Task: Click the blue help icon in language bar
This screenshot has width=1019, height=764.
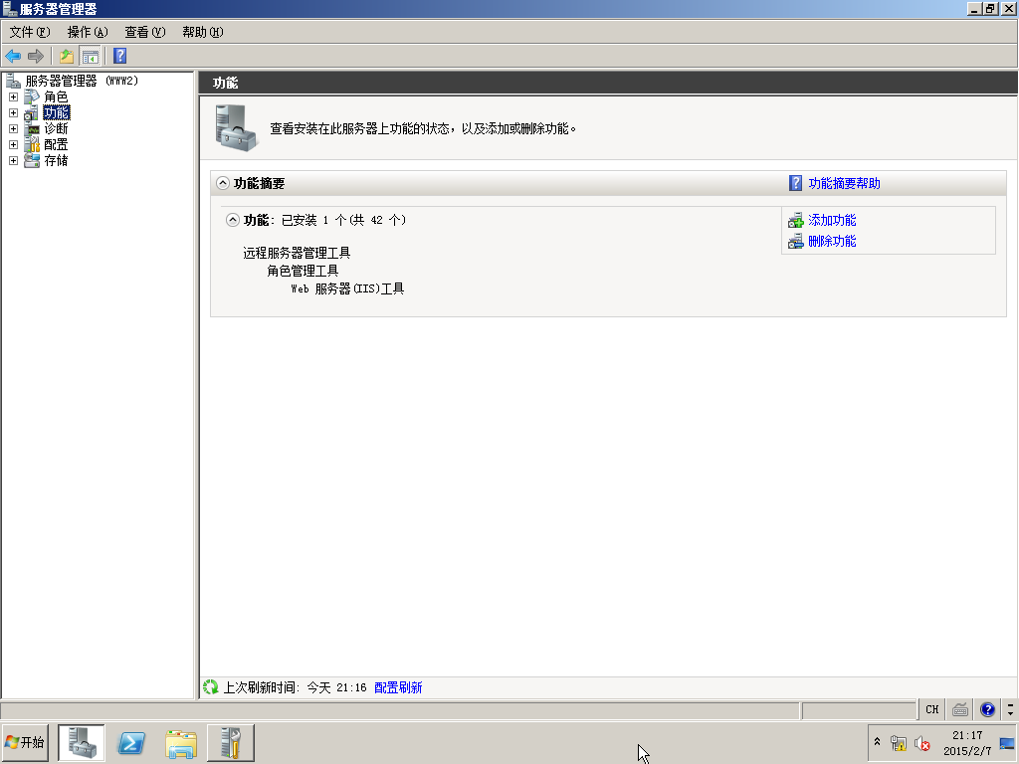Action: click(x=988, y=709)
